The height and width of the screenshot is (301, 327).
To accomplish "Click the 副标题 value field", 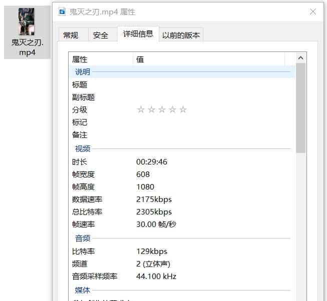I will click(210, 97).
